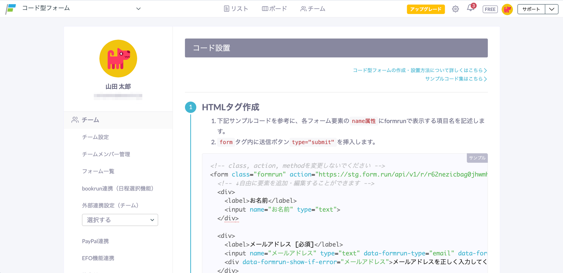This screenshot has height=273, width=563.
Task: Open コード型フォームの作成・設置方法 help link
Action: (x=420, y=70)
